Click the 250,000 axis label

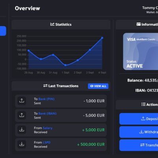[21, 36]
